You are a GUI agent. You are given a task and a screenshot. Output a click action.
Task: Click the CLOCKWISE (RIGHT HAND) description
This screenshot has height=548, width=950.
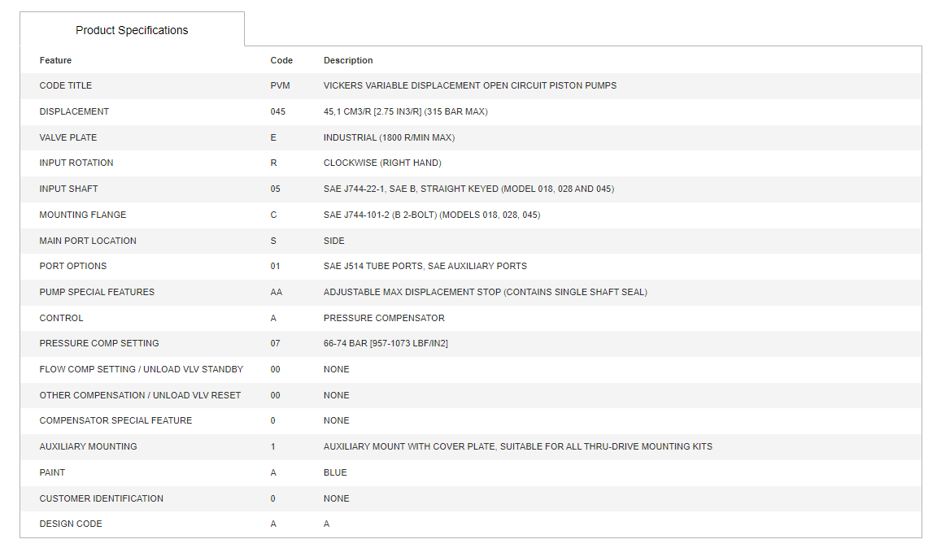(x=382, y=163)
